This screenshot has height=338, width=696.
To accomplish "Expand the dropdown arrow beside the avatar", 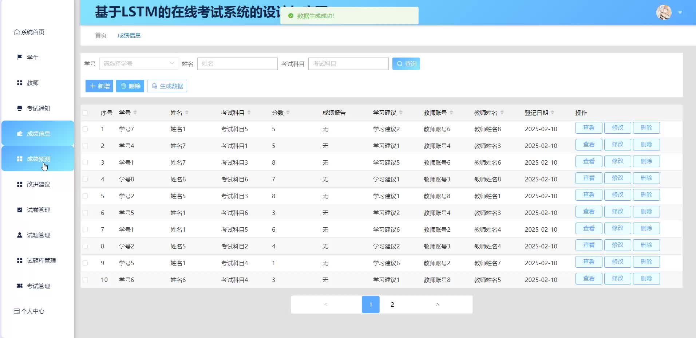I will pos(680,12).
